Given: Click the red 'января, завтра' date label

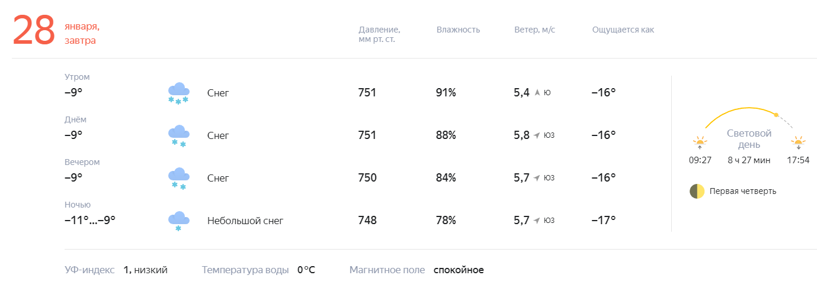Looking at the screenshot, I should point(82,34).
